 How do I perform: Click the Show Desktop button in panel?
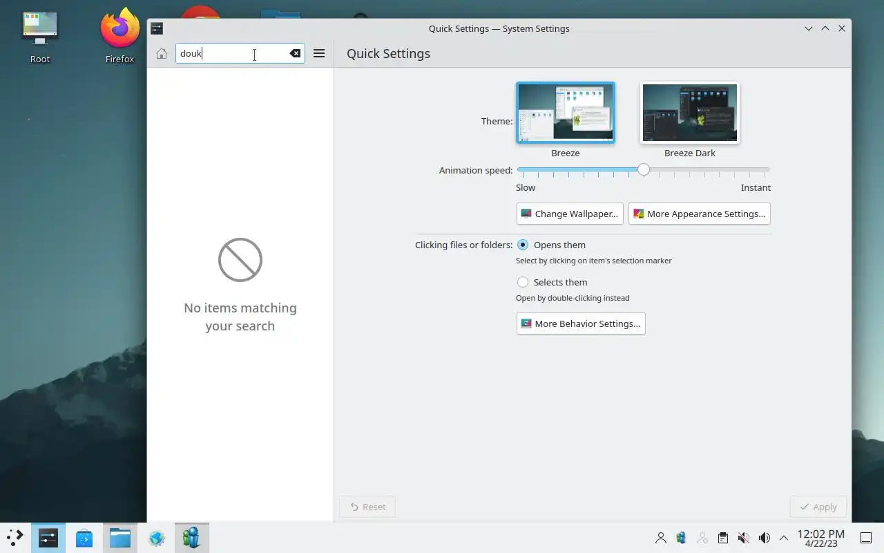(x=866, y=538)
